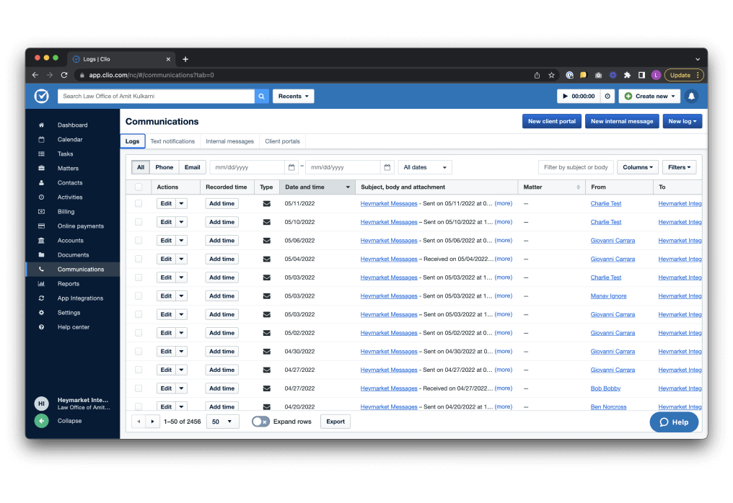Open the Columns dropdown
The height and width of the screenshot is (503, 733).
(x=638, y=167)
